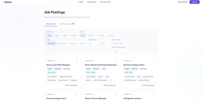Favourite the Business Analyst Intern heart icon

click(x=154, y=61)
